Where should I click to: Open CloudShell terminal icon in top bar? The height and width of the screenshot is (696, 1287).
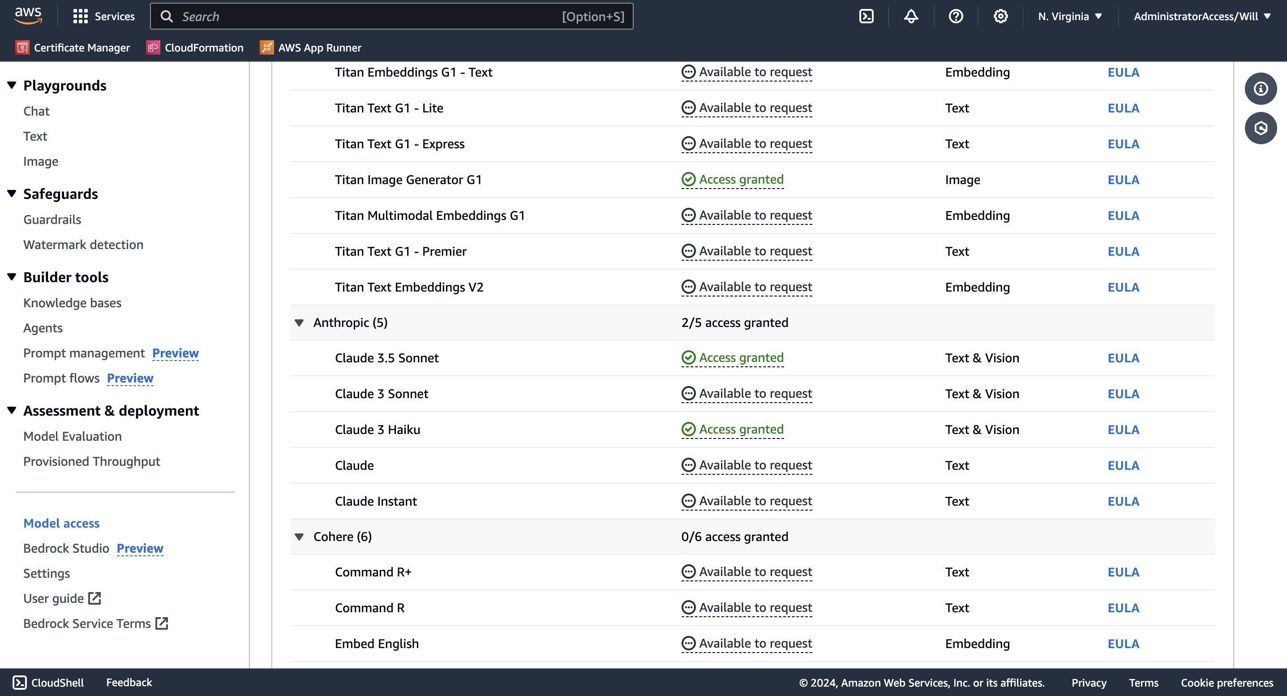[x=867, y=17]
